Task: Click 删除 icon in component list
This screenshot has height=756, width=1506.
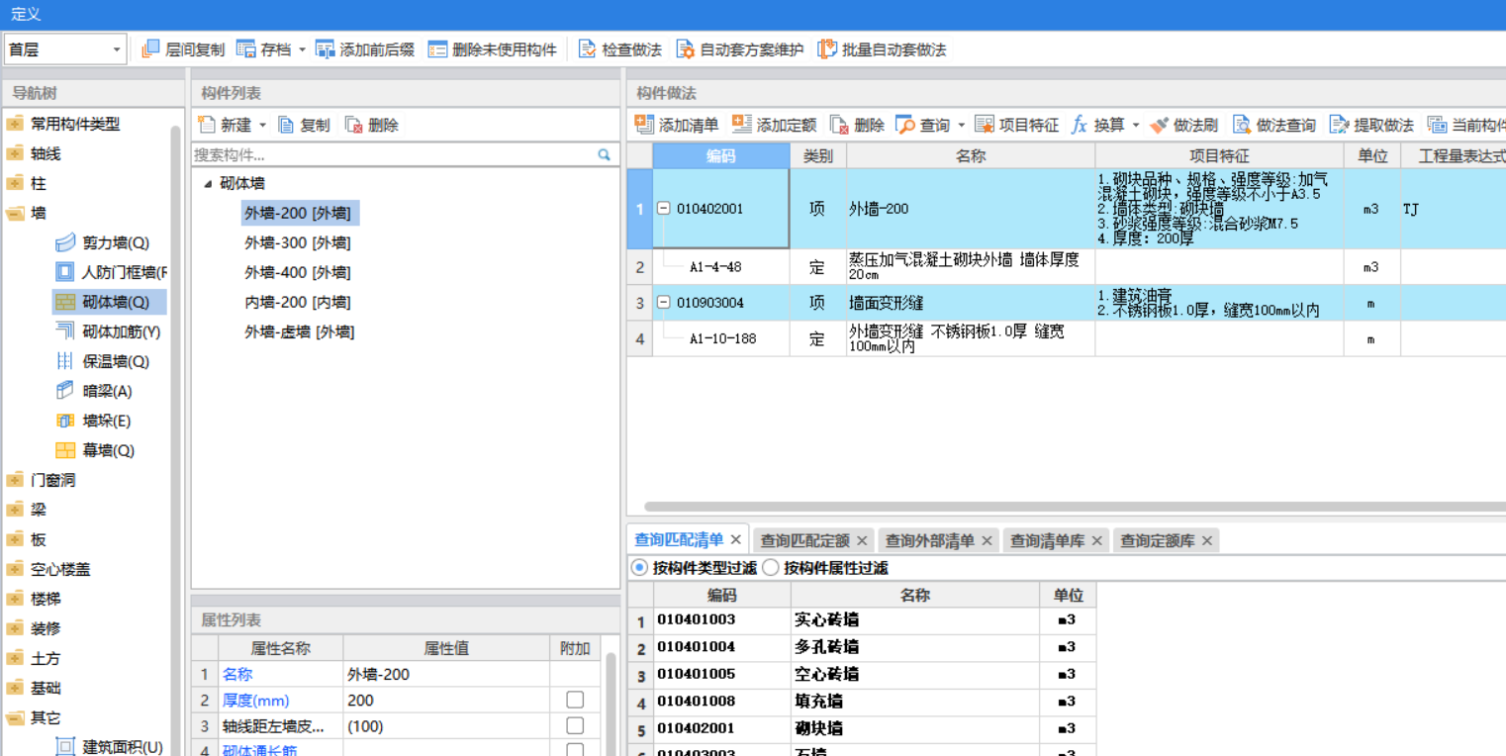Action: coord(354,125)
